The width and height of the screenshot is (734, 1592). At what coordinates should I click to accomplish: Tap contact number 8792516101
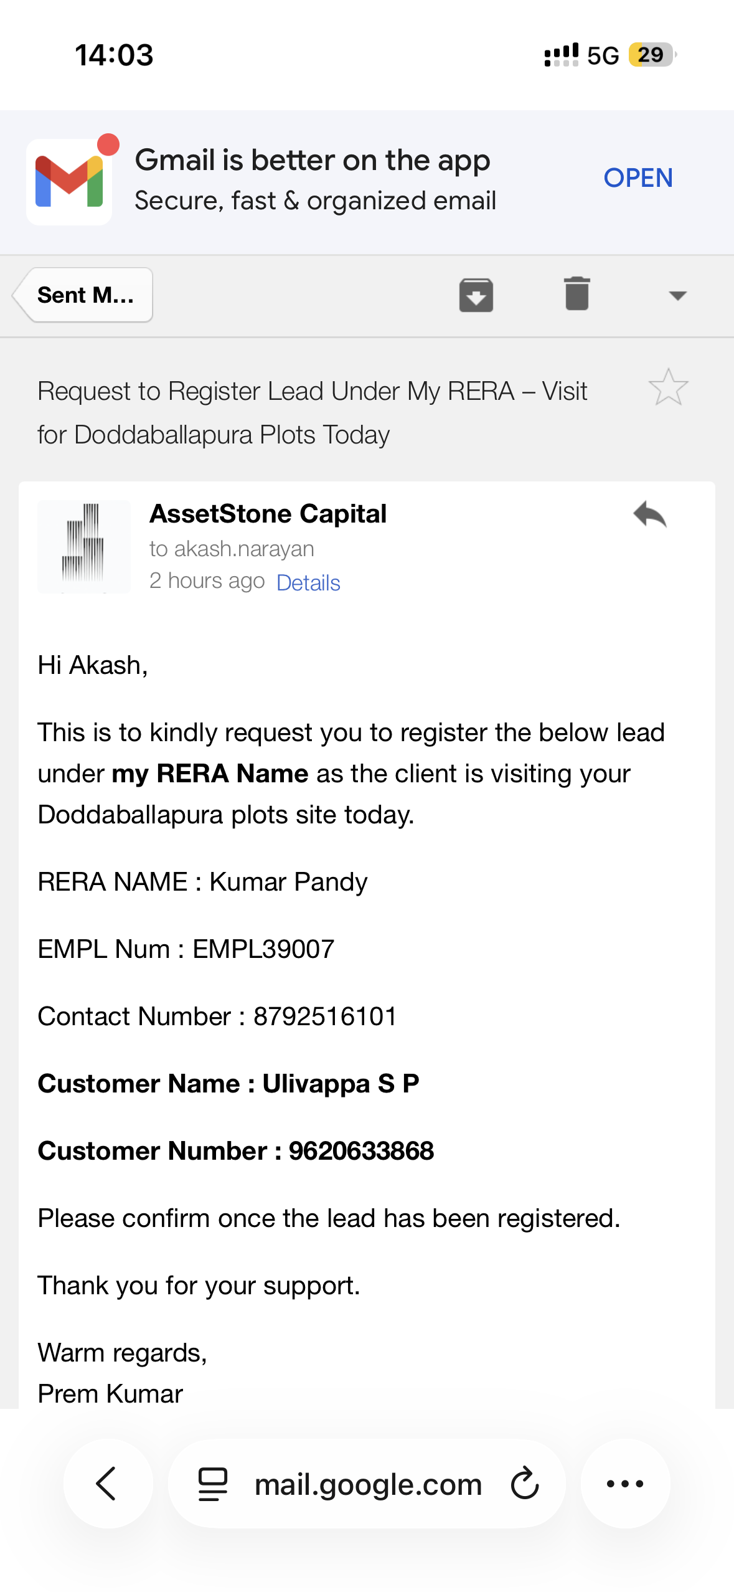coord(325,1016)
